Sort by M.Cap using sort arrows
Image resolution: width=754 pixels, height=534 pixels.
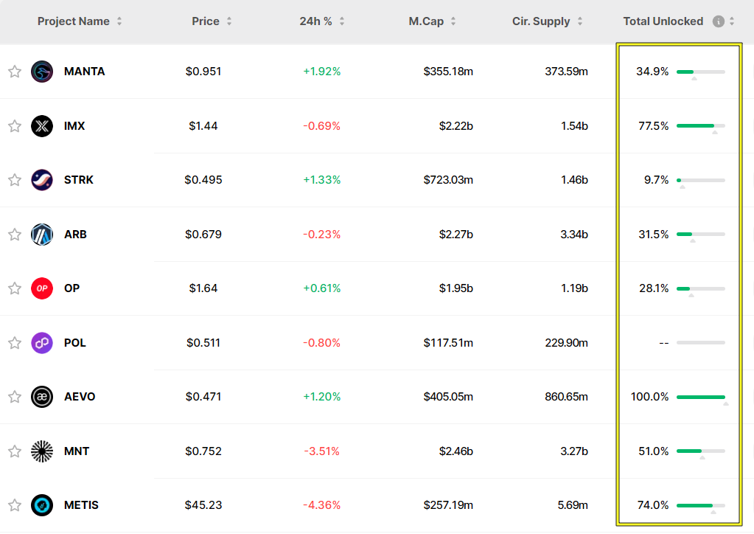[453, 21]
